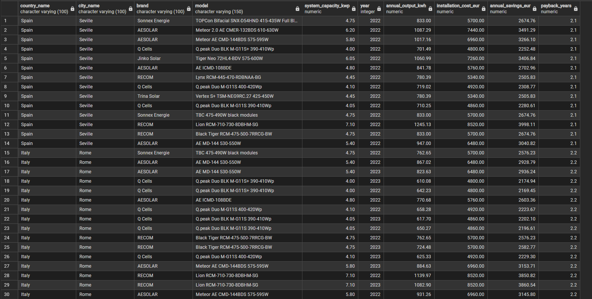
Task: Click the lock icon in model header
Action: [x=298, y=9]
